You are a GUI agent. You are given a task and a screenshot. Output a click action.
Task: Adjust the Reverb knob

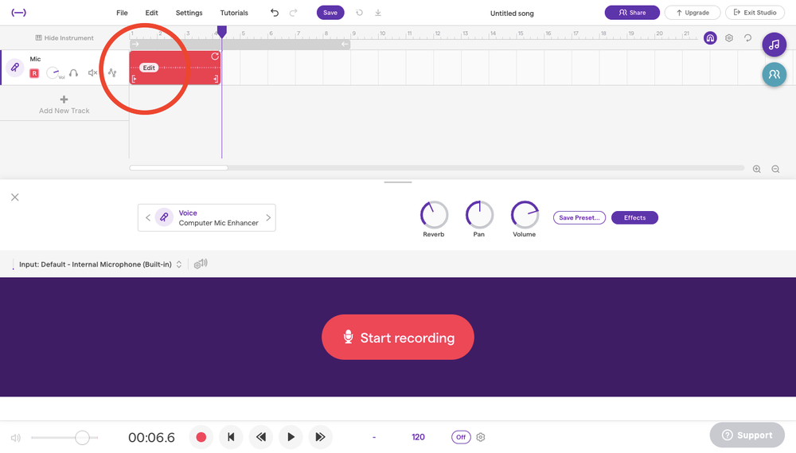point(434,215)
